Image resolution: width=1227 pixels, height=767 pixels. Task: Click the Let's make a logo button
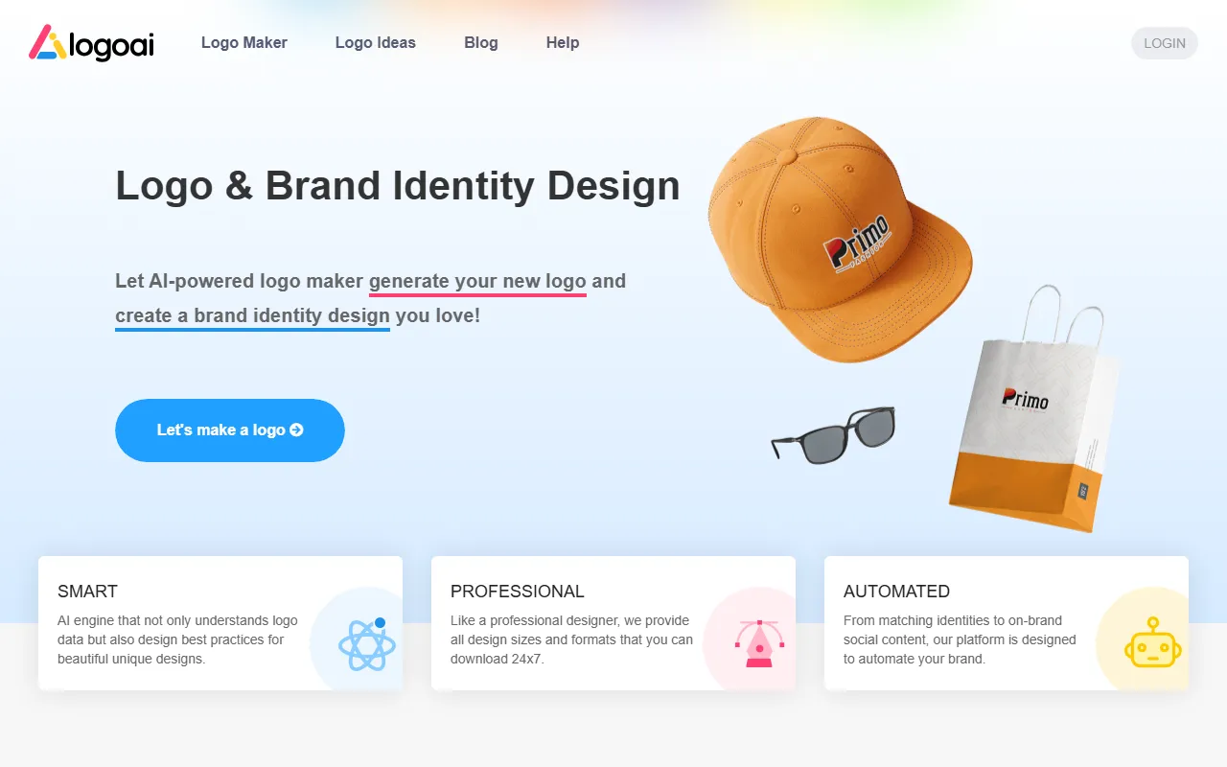click(x=230, y=430)
